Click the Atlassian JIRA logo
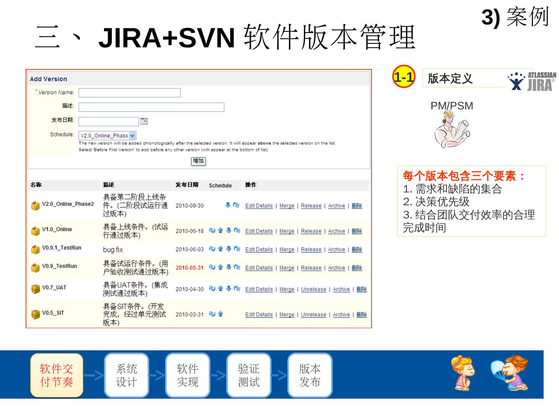Screen dimensions: 559x419 coord(532,81)
